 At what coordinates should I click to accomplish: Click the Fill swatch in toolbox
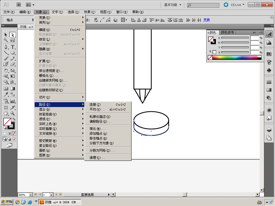[7, 122]
